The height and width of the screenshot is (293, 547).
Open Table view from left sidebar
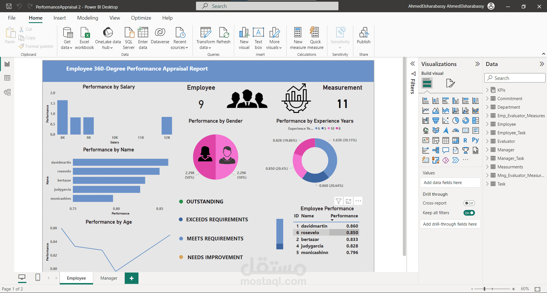pos(7,78)
